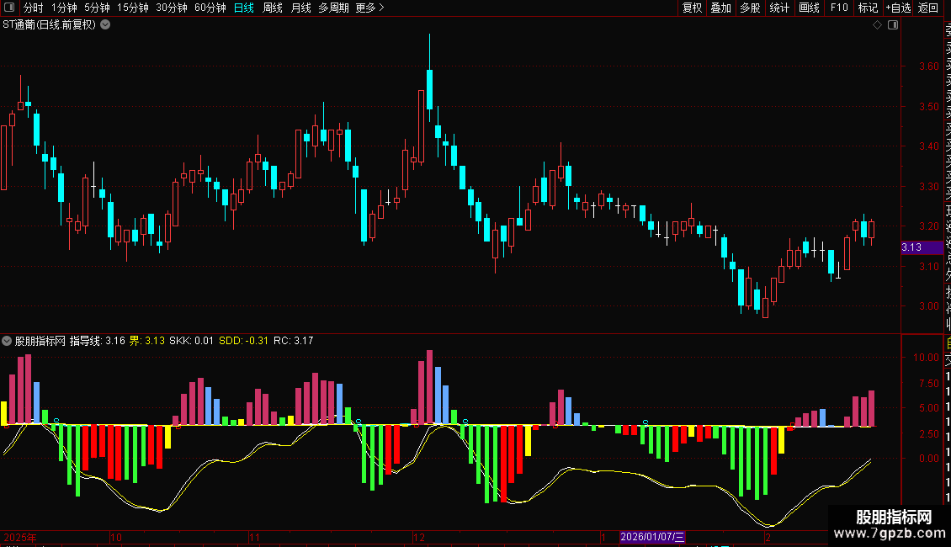This screenshot has height=547, width=951.
Task: Click the 10.00 indicator axis label
Action: click(x=926, y=357)
